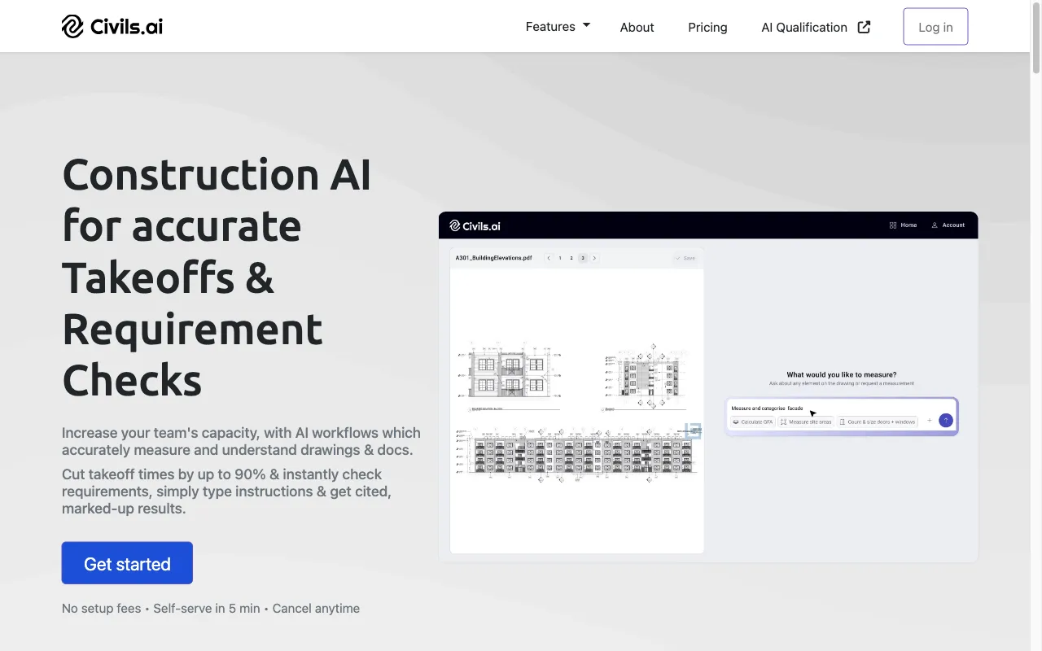Click the blue Get started button
Image resolution: width=1042 pixels, height=651 pixels.
pos(127,563)
